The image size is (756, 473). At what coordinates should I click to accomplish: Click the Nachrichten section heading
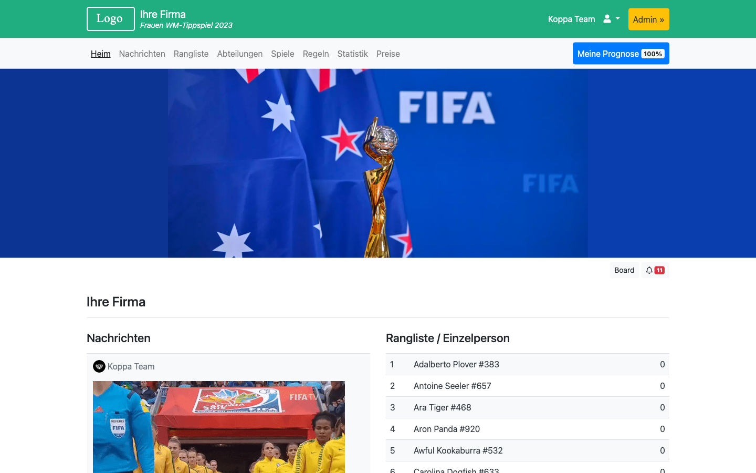[119, 338]
